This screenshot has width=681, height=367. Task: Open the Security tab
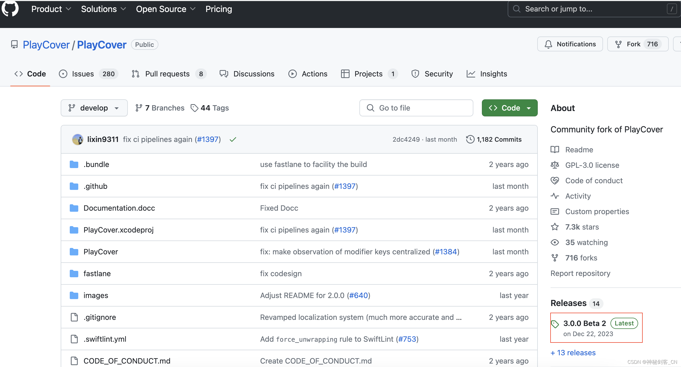[x=432, y=74]
